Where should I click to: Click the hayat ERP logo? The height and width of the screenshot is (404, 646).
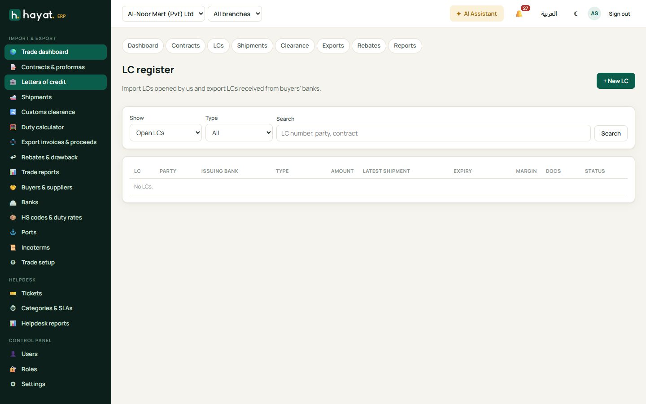click(x=38, y=15)
